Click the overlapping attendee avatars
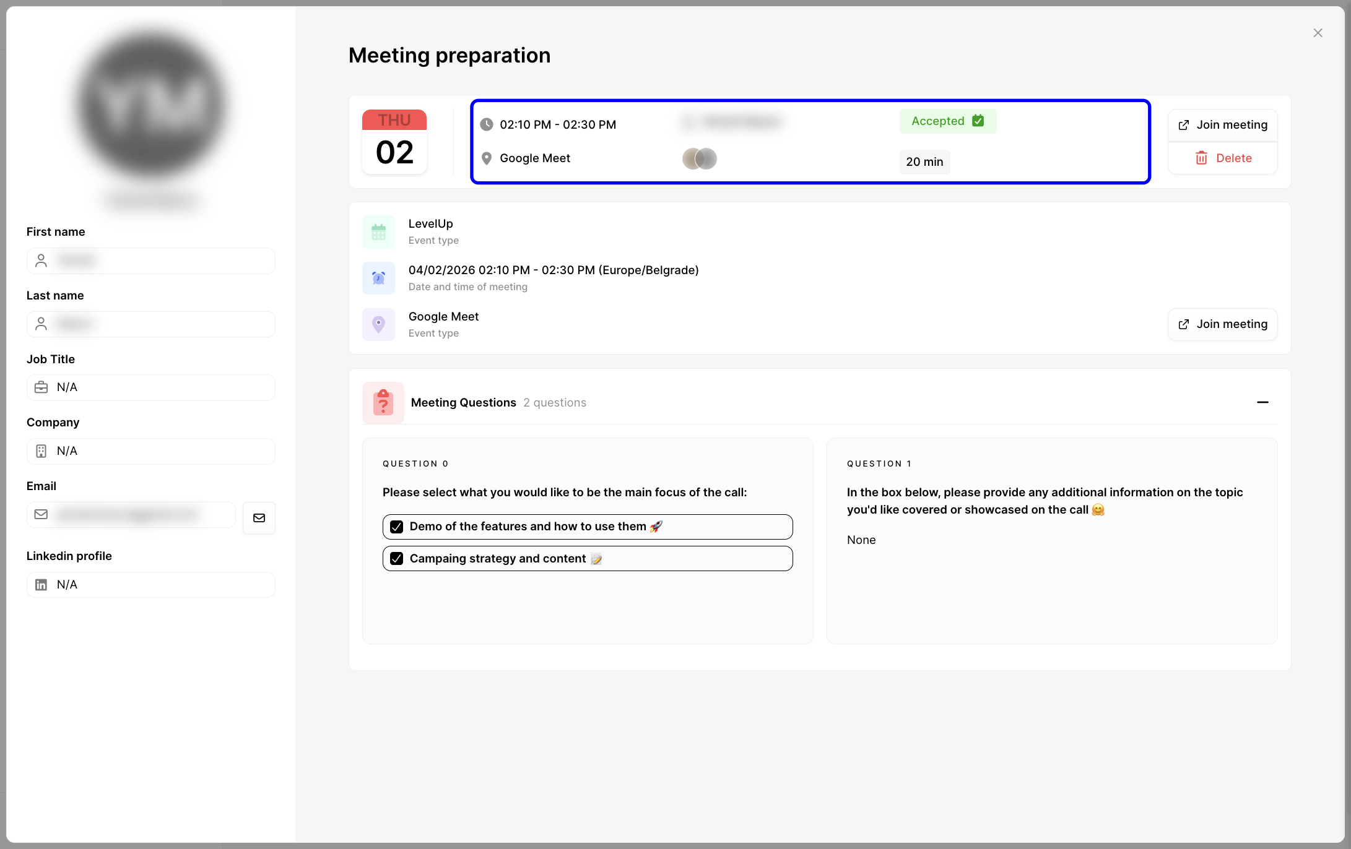 (698, 158)
